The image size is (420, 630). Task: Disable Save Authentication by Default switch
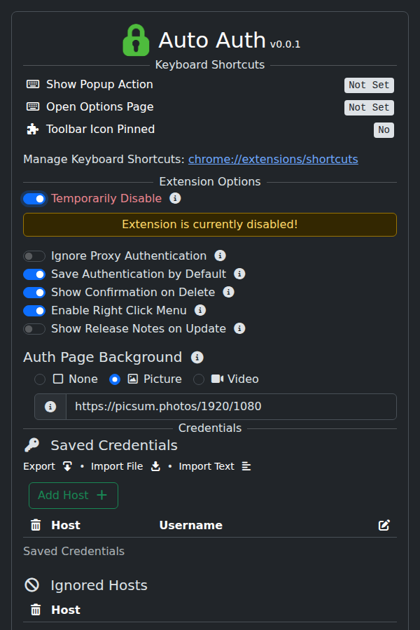click(34, 274)
